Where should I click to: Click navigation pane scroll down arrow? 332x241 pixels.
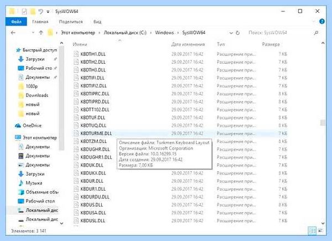(x=61, y=223)
